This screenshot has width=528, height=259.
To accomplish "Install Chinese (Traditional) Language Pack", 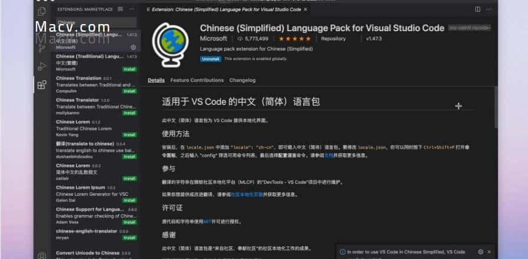I will coord(129,69).
